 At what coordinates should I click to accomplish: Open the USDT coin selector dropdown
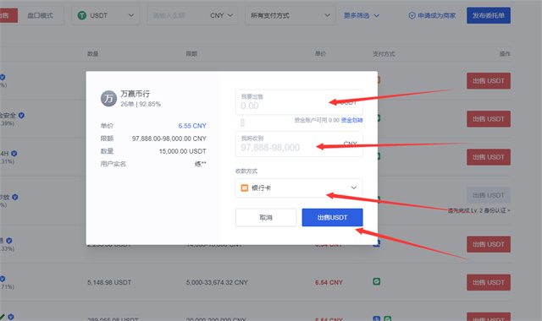click(x=105, y=15)
